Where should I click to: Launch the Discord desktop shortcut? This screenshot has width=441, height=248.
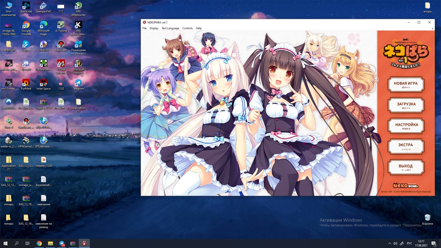coord(26,65)
